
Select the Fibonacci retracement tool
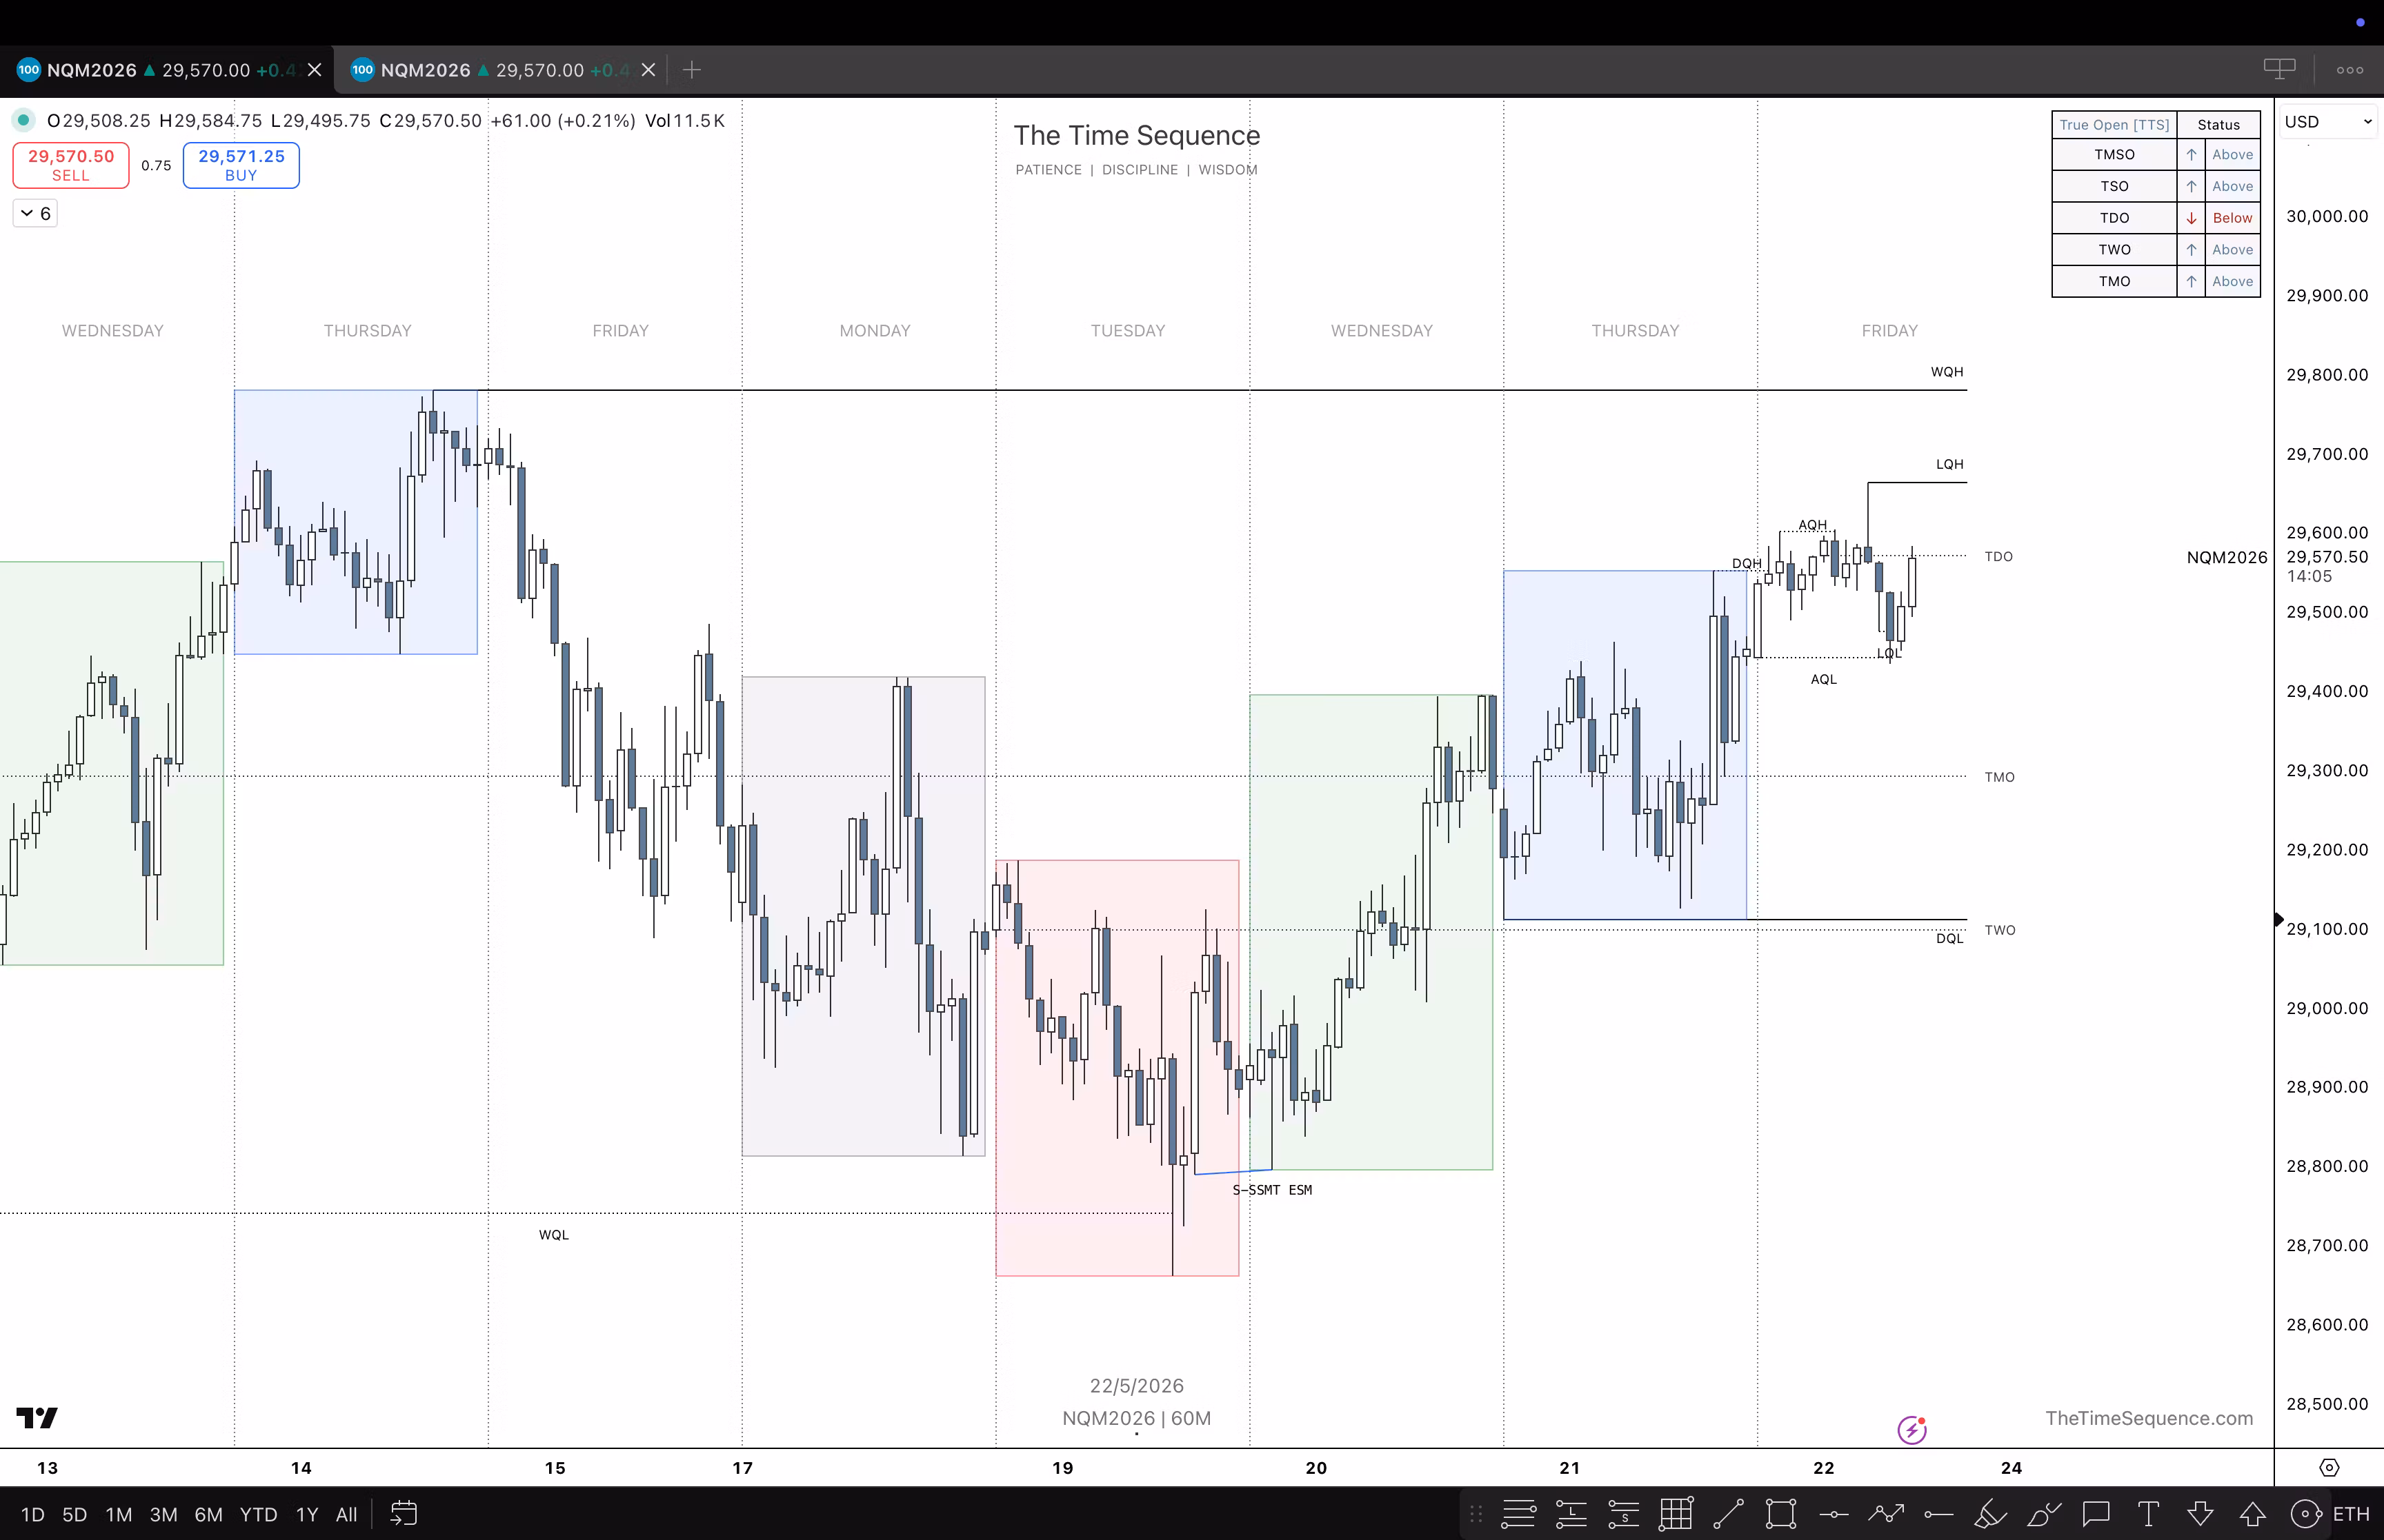(x=1518, y=1514)
